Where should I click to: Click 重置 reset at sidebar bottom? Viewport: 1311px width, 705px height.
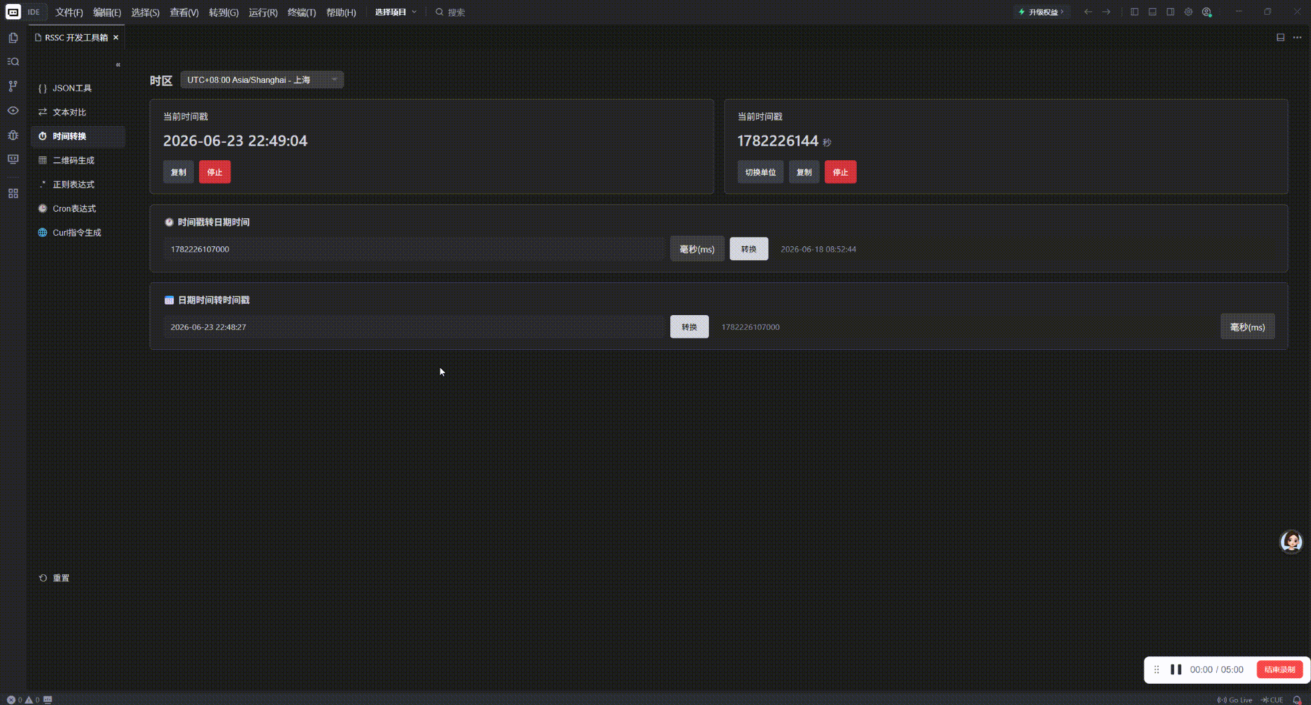coord(54,578)
